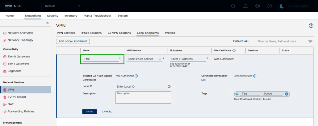Click the Sessions column header
This screenshot has height=126, width=318.
[x=253, y=50]
